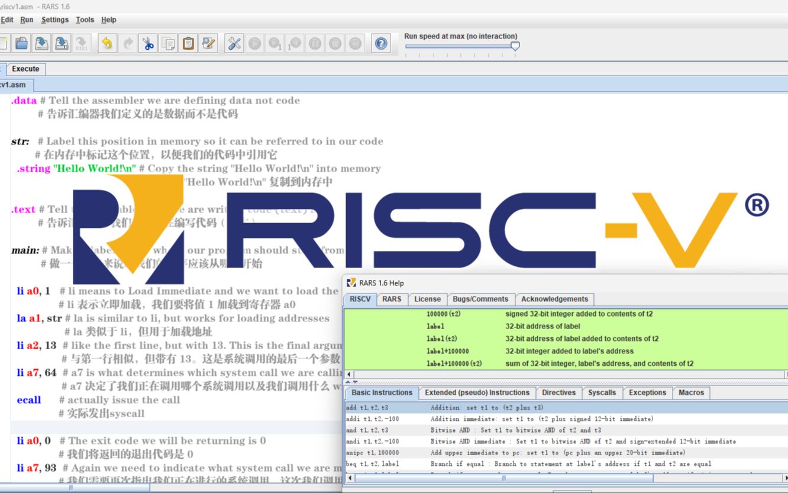Open the Syscalls tab
This screenshot has height=493, width=788.
(x=602, y=392)
